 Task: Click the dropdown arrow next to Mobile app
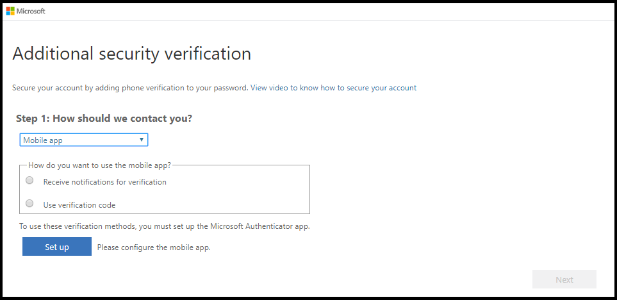(x=141, y=140)
